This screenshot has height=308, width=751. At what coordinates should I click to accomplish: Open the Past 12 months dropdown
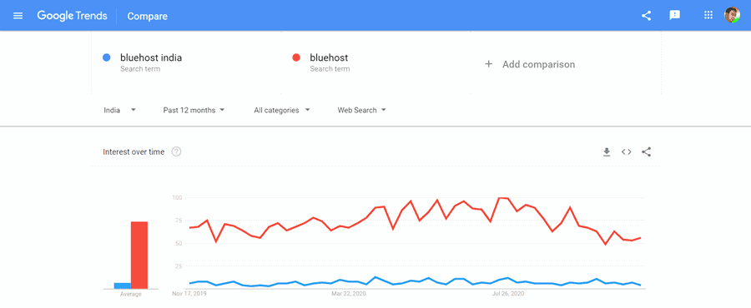pyautogui.click(x=194, y=111)
